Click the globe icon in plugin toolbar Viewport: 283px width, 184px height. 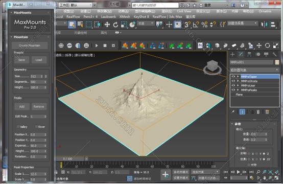click(61, 45)
